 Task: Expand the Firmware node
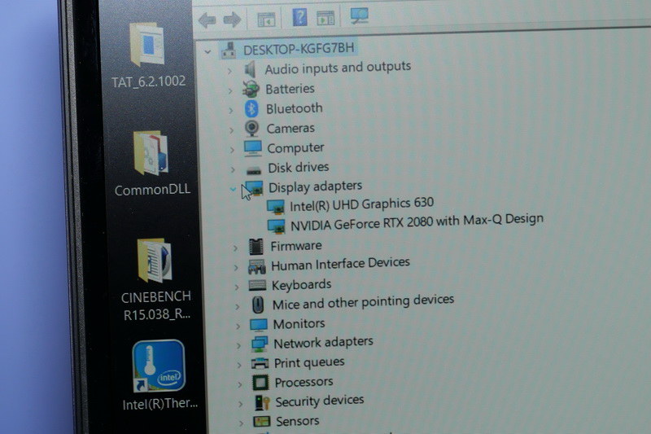(x=235, y=248)
